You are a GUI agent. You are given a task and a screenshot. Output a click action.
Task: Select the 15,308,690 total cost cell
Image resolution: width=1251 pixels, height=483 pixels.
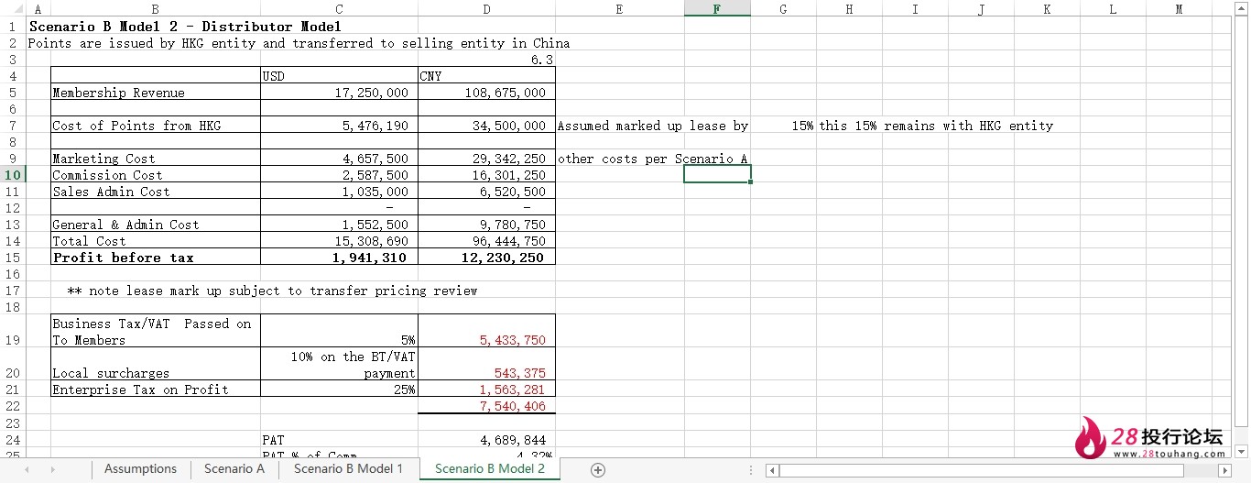click(x=339, y=241)
